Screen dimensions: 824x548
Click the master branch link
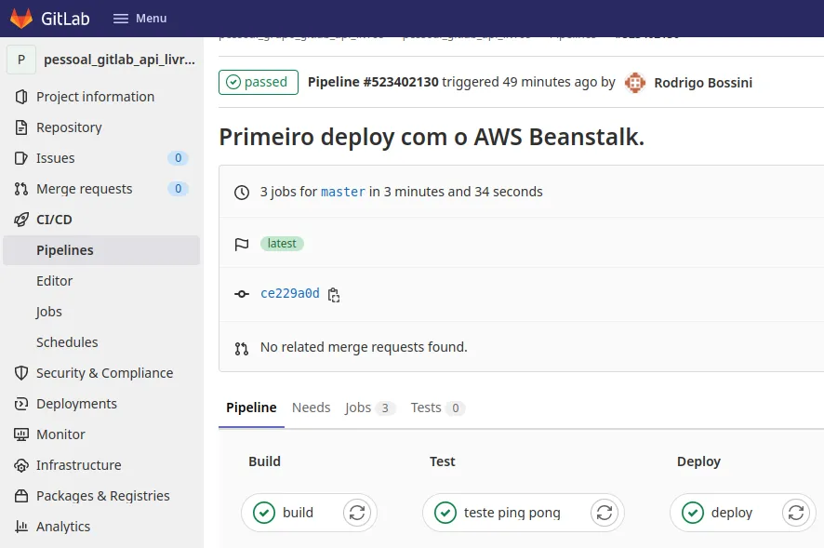click(x=342, y=192)
